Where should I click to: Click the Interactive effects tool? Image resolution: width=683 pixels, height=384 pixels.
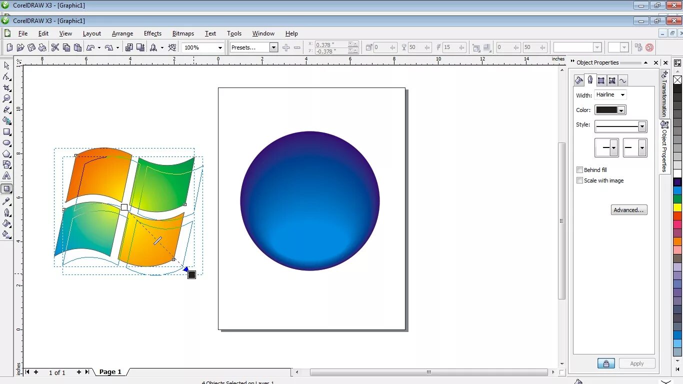pos(6,188)
